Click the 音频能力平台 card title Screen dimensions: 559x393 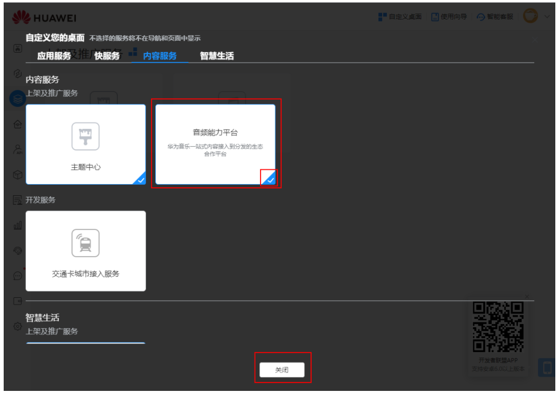point(215,133)
